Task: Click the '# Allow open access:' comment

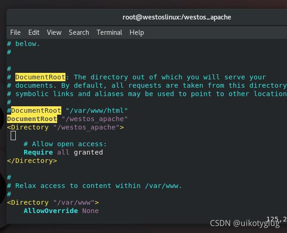Action: (x=65, y=144)
